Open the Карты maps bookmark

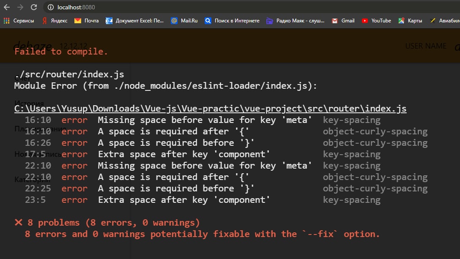coord(410,20)
